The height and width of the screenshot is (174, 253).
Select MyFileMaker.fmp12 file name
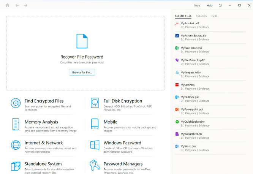193,60
